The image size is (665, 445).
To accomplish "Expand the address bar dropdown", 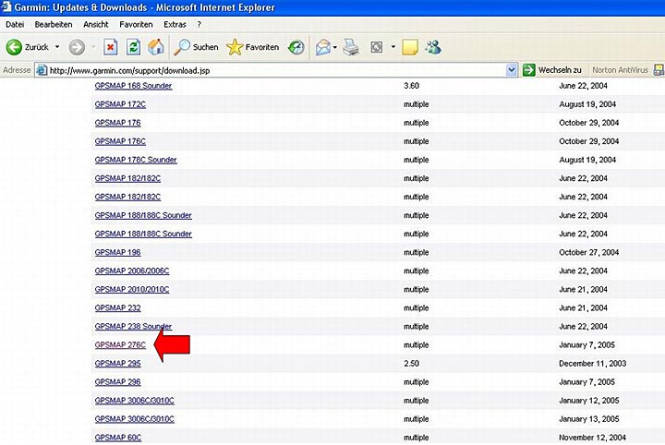I will (512, 70).
